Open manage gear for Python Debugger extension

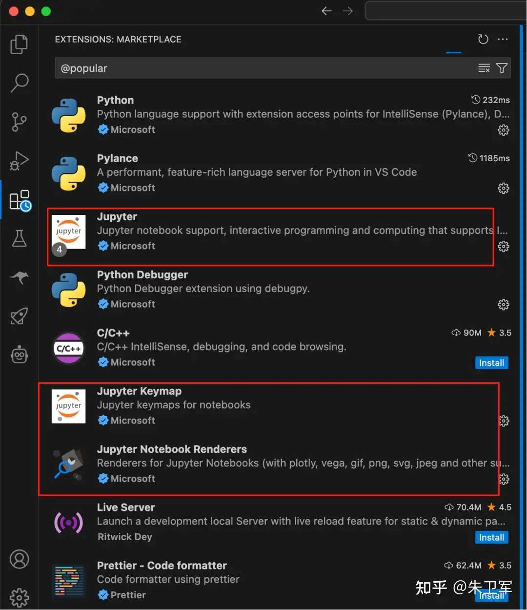(x=503, y=304)
